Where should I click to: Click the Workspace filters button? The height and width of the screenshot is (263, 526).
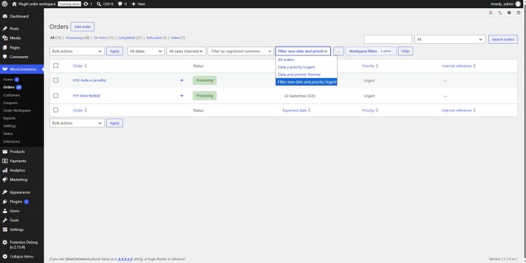(371, 51)
